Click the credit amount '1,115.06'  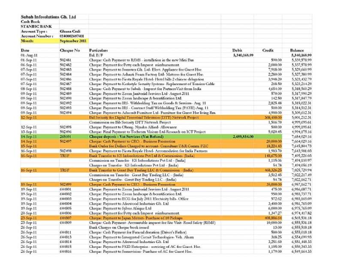click(x=275, y=161)
